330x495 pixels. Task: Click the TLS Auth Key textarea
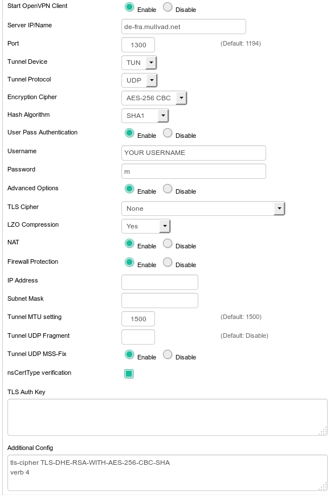click(168, 418)
